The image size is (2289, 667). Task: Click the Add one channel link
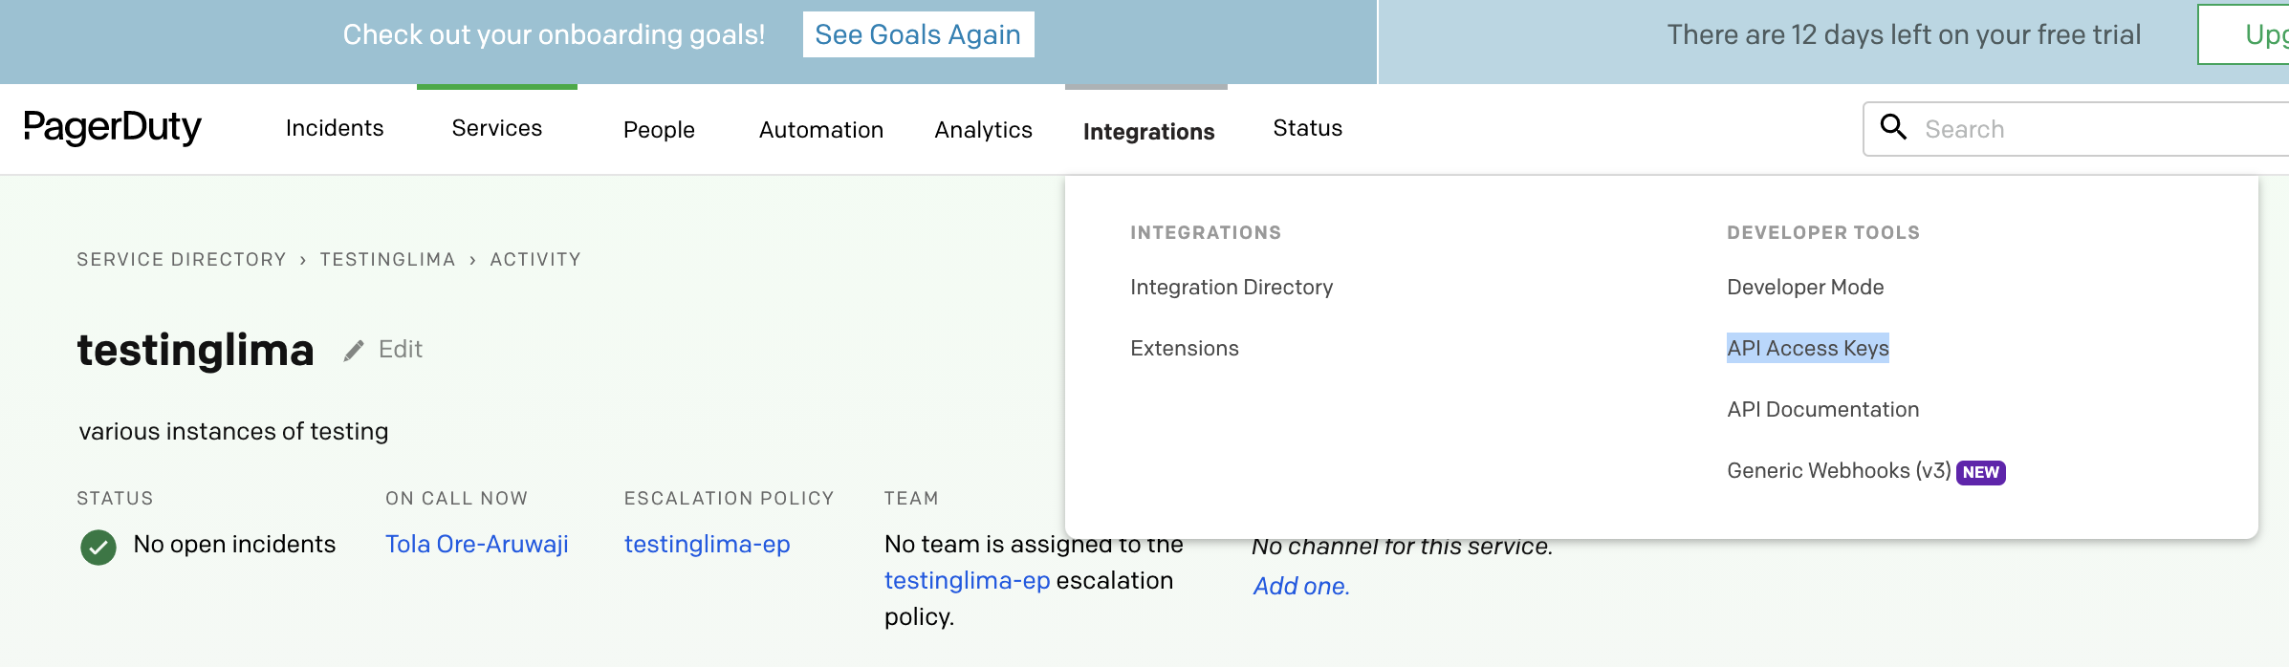[x=1301, y=586]
